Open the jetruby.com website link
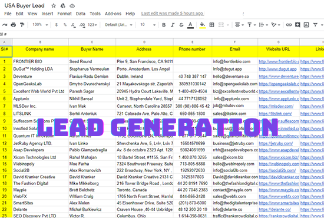Image resolution: width=324 pixels, height=218 pixels. (276, 143)
